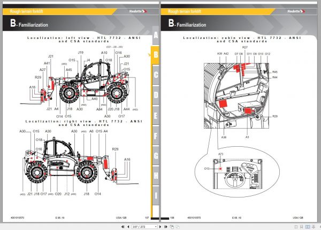Click label O13 in the dashboard detail
This screenshot has height=230, width=321.
coord(207,169)
